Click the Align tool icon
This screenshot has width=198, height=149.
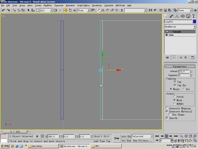155,10
